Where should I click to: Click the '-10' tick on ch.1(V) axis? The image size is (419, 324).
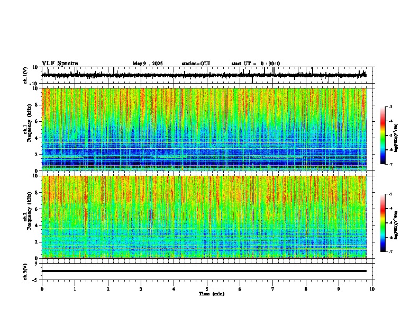[34, 84]
